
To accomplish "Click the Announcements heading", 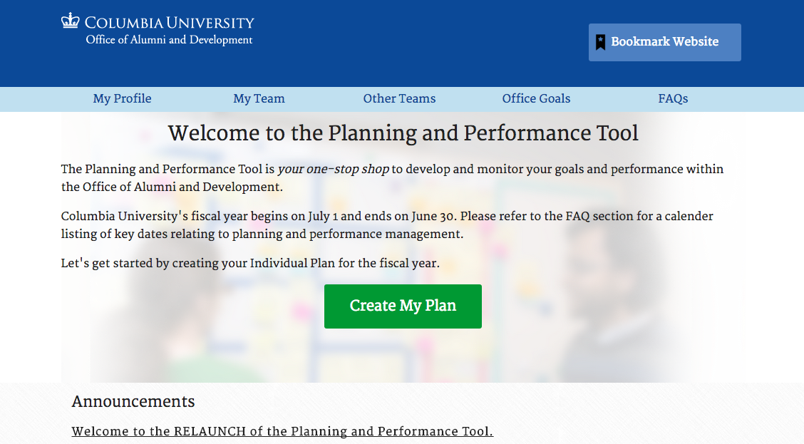I will [x=133, y=401].
